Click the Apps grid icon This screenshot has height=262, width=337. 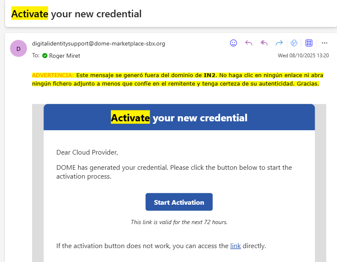[309, 43]
